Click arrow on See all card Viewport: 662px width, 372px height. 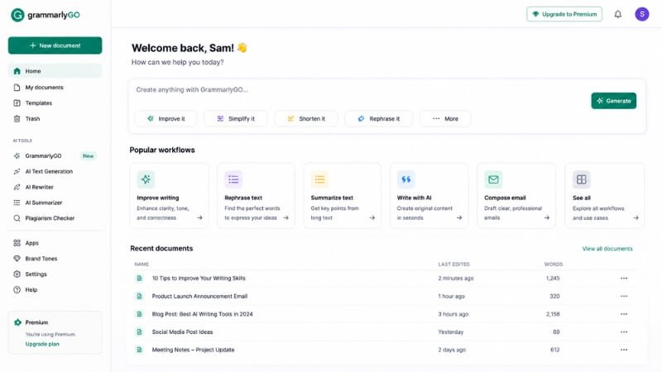636,217
